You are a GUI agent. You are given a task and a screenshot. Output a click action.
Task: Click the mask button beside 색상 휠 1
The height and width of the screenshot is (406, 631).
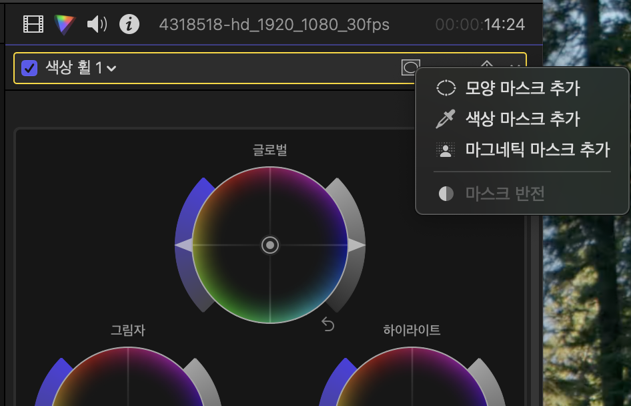click(410, 67)
